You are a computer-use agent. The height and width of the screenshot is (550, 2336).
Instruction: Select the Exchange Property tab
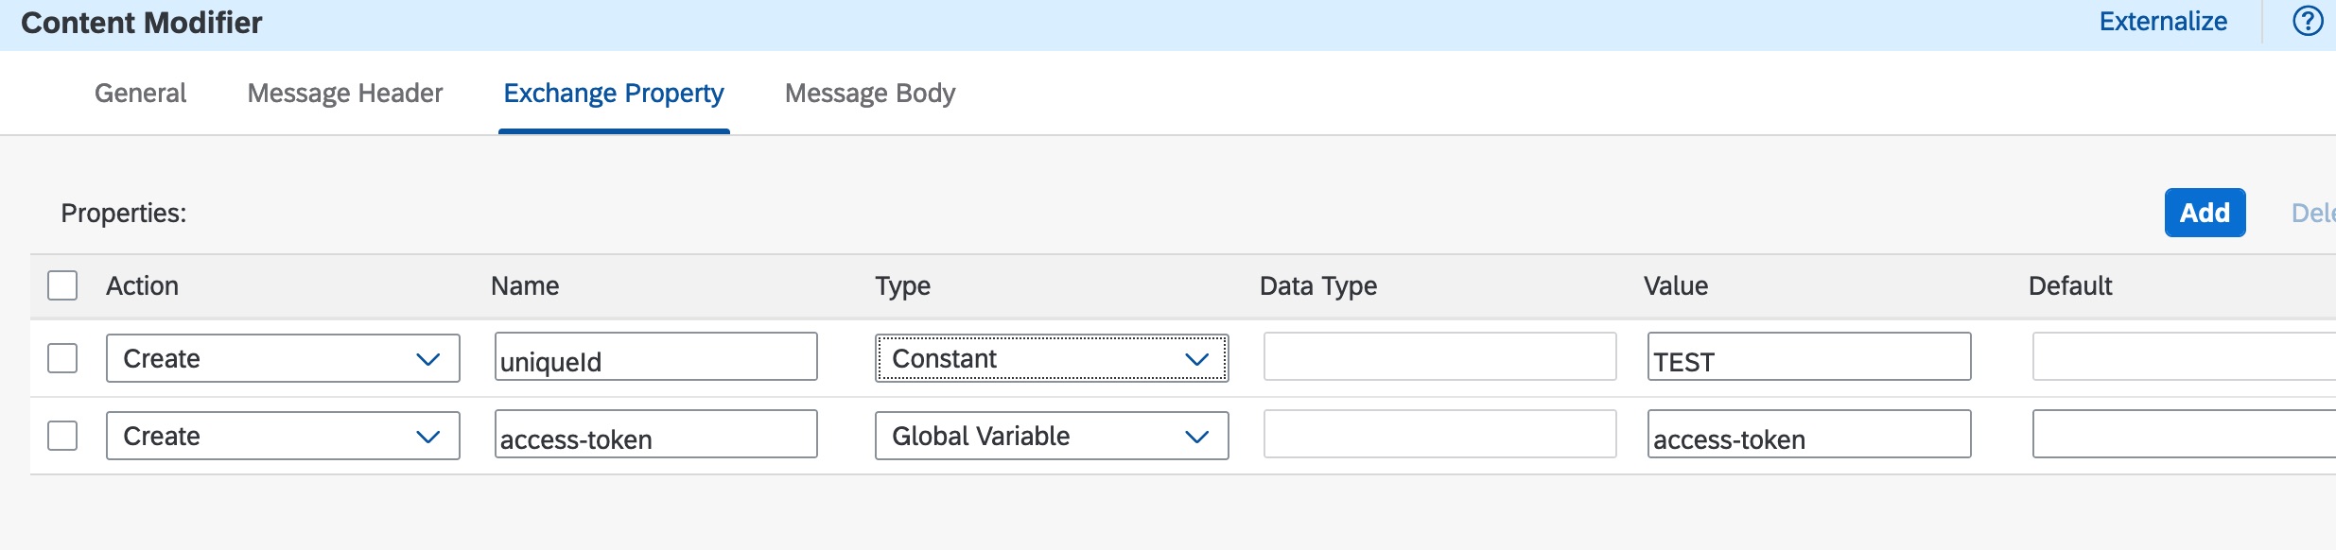click(x=613, y=94)
